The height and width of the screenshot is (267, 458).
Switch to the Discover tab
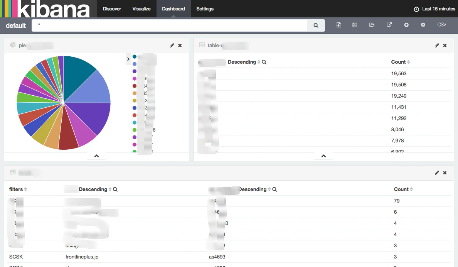tap(112, 8)
